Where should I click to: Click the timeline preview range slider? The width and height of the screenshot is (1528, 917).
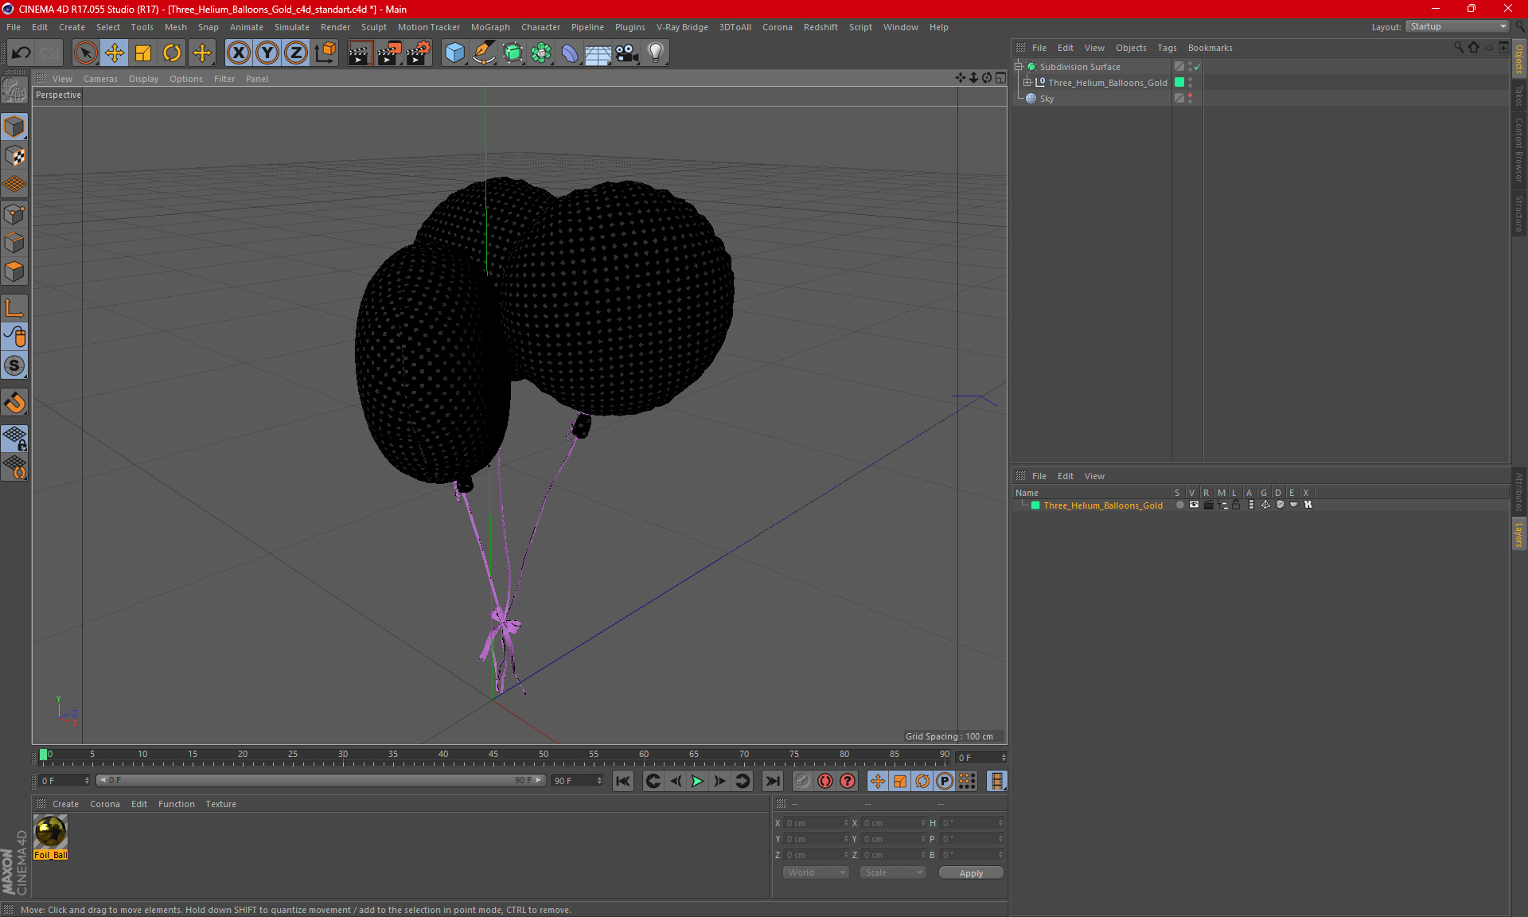(320, 781)
